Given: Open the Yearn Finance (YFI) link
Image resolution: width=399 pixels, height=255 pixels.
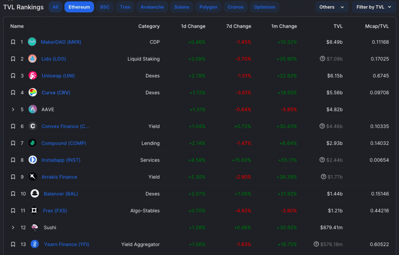Looking at the screenshot, I should coord(66,244).
